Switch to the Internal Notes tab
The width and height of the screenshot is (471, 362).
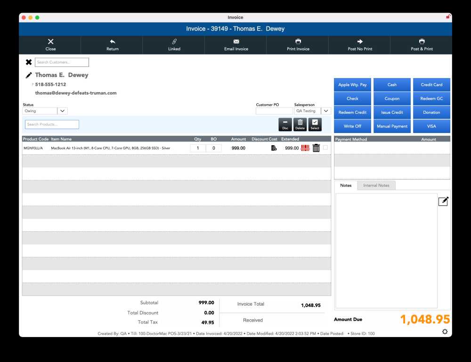tap(376, 185)
